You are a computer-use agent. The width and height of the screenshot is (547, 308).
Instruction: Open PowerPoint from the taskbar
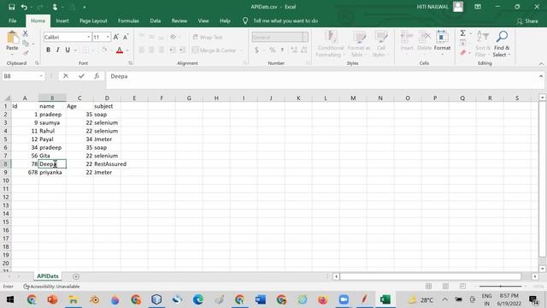point(52,299)
